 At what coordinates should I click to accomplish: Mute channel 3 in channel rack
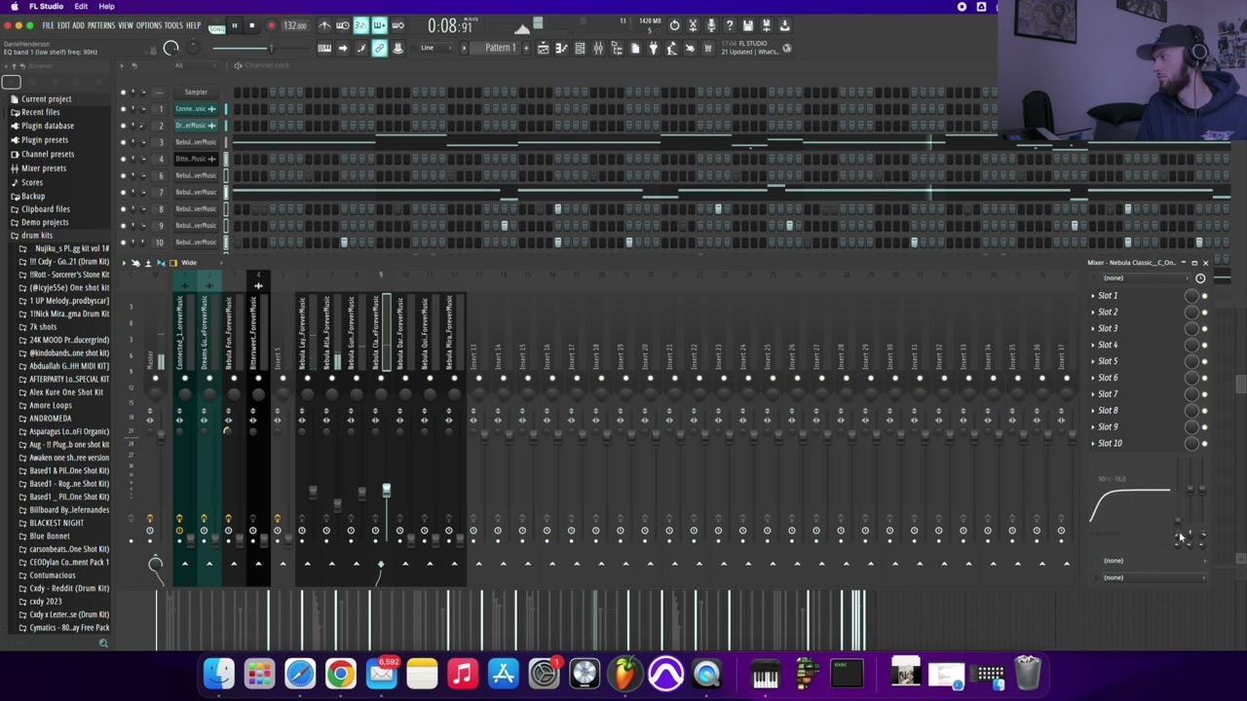click(123, 142)
